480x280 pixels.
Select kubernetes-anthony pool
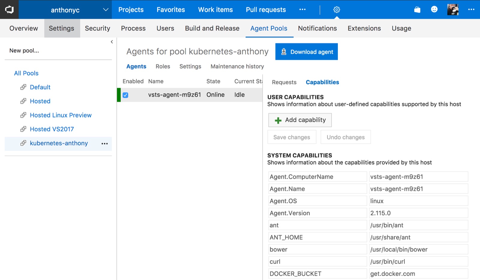click(x=59, y=143)
